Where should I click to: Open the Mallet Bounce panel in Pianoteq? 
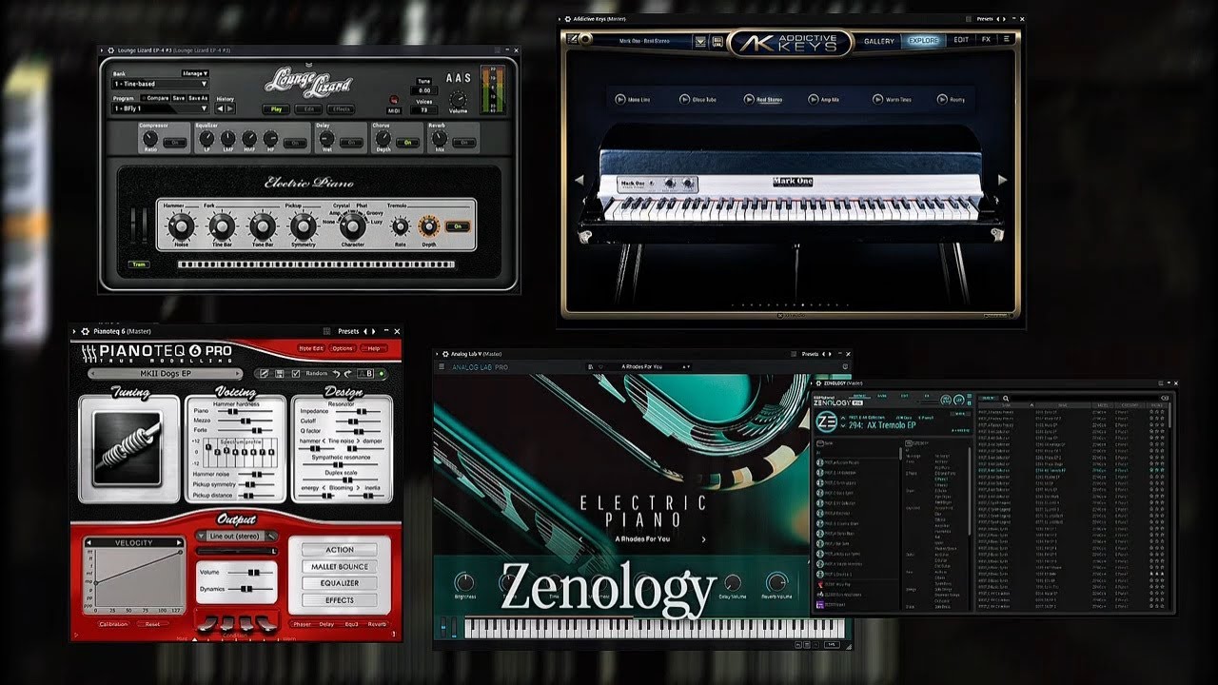340,567
